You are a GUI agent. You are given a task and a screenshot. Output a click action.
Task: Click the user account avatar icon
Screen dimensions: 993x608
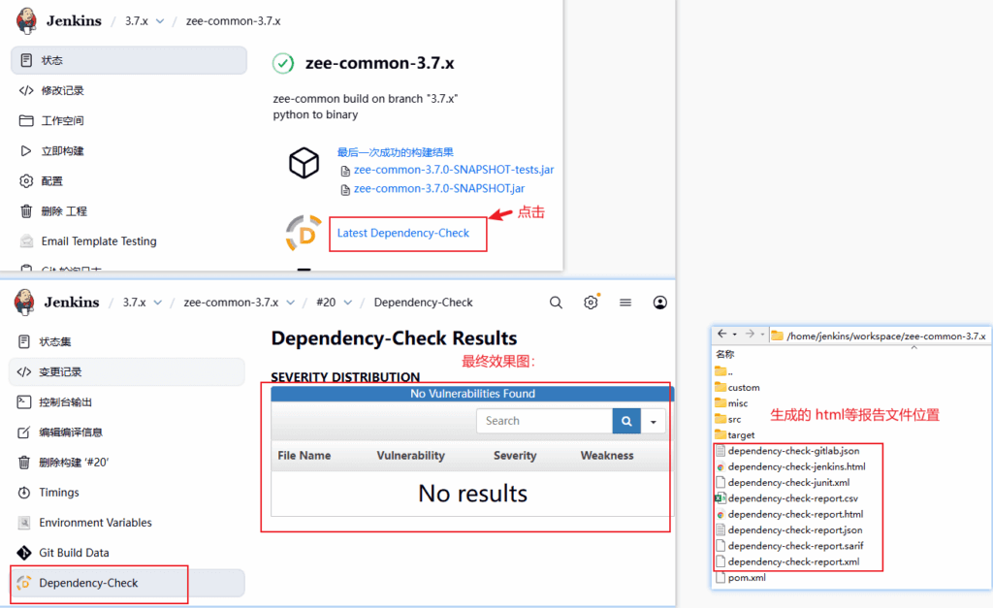(660, 303)
